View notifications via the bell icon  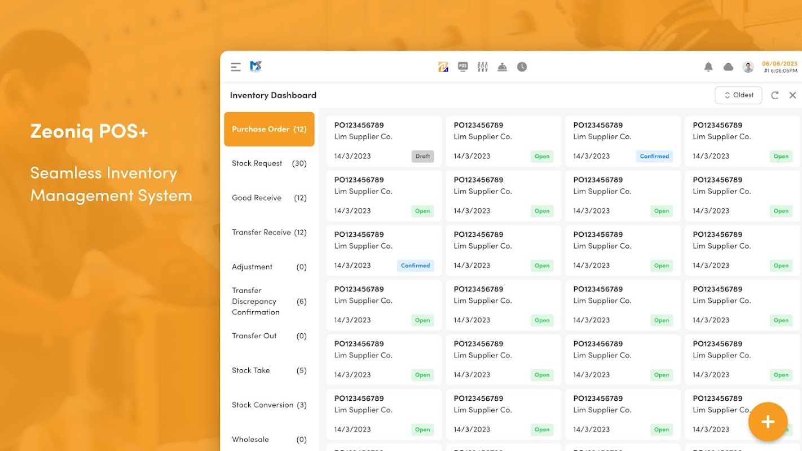click(x=708, y=67)
